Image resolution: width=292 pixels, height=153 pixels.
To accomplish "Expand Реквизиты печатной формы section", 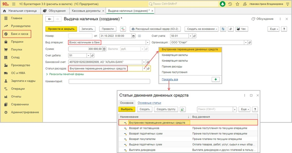I will point(65,74).
